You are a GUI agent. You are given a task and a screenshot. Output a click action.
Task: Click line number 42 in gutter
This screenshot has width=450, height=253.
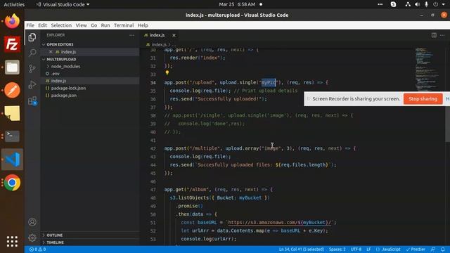pos(153,148)
